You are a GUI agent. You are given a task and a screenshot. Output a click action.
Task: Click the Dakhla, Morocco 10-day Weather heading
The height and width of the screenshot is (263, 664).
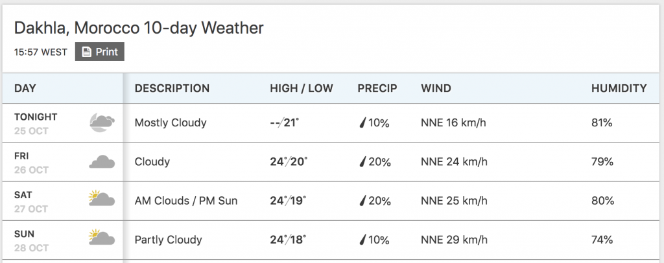(139, 28)
